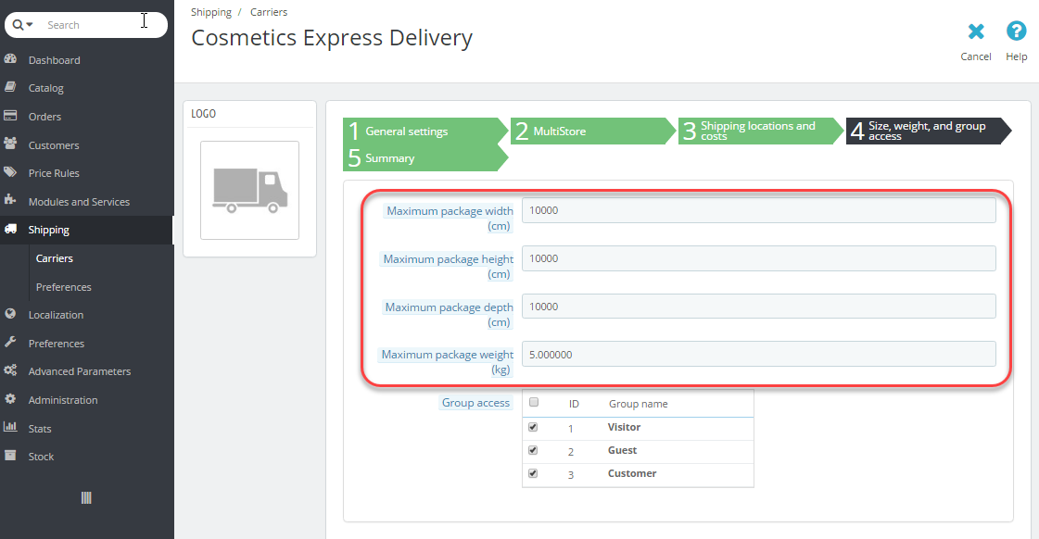Screen dimensions: 1039x539
Task: Open the Administration menu item
Action: tap(63, 400)
